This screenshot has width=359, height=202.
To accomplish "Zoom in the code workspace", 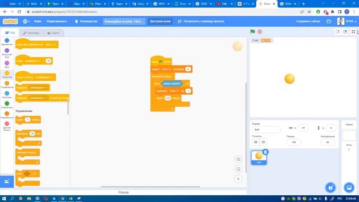I will tap(238, 159).
